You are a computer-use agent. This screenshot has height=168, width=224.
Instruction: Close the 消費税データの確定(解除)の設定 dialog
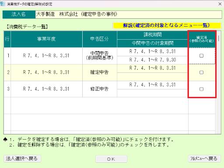tap(220, 4)
